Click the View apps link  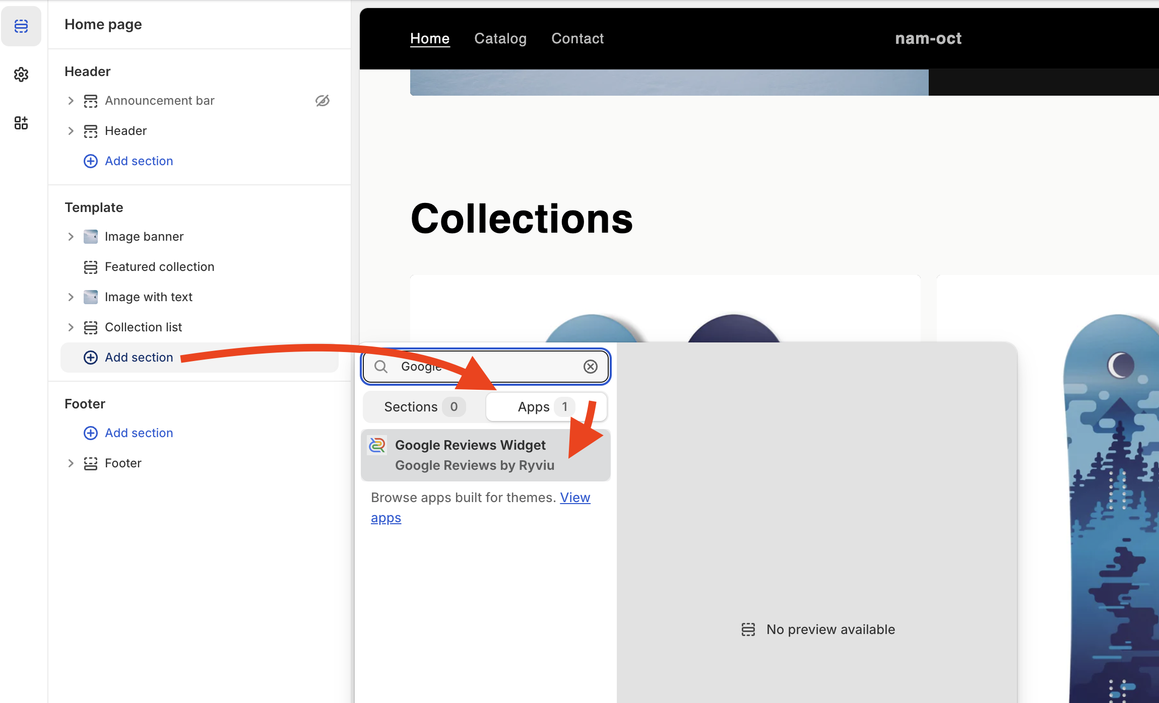point(575,498)
